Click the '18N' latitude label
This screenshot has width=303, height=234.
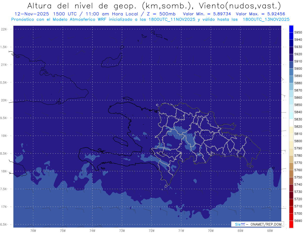point(4,171)
